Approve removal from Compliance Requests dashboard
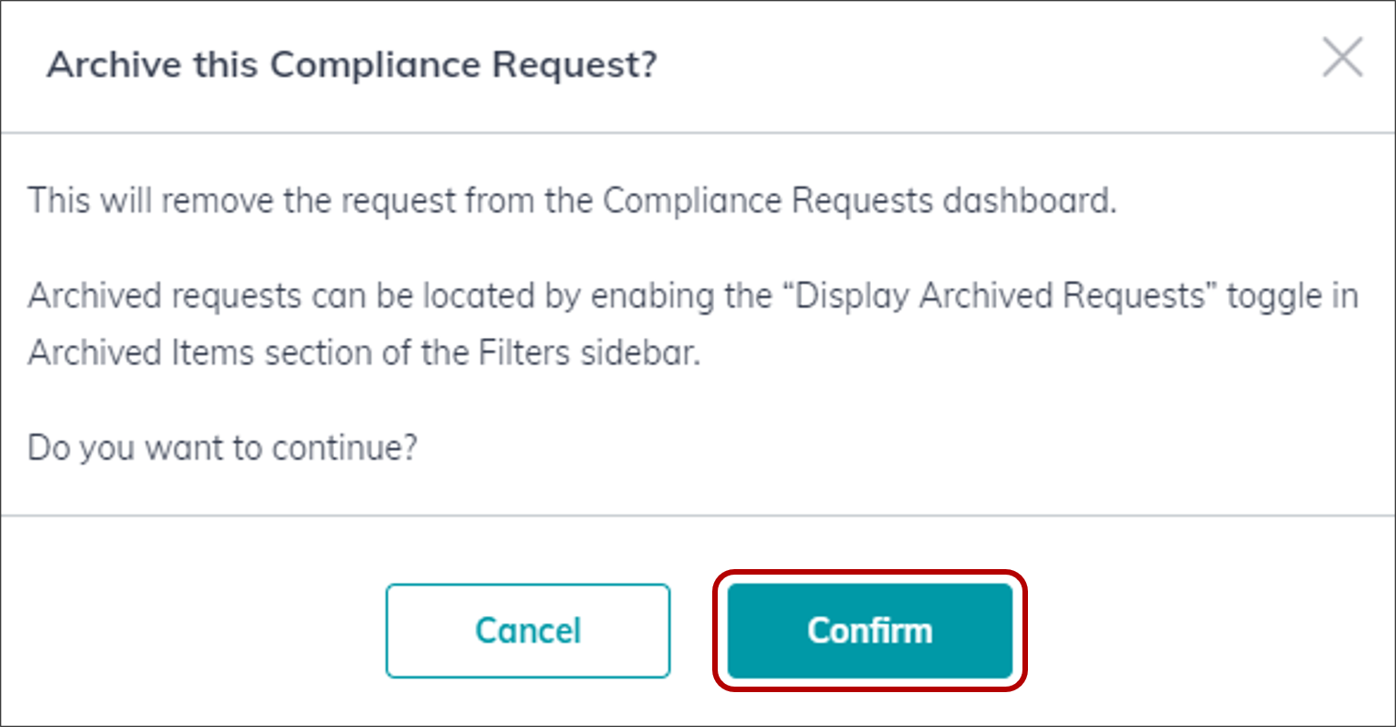The image size is (1396, 727). pos(869,631)
